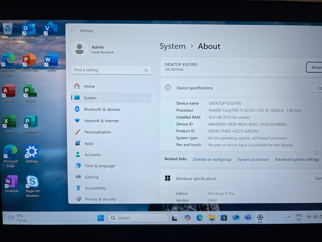Viewport: 322px width, 242px height.
Task: Select the Project desktop shortcut
Action: (30, 93)
